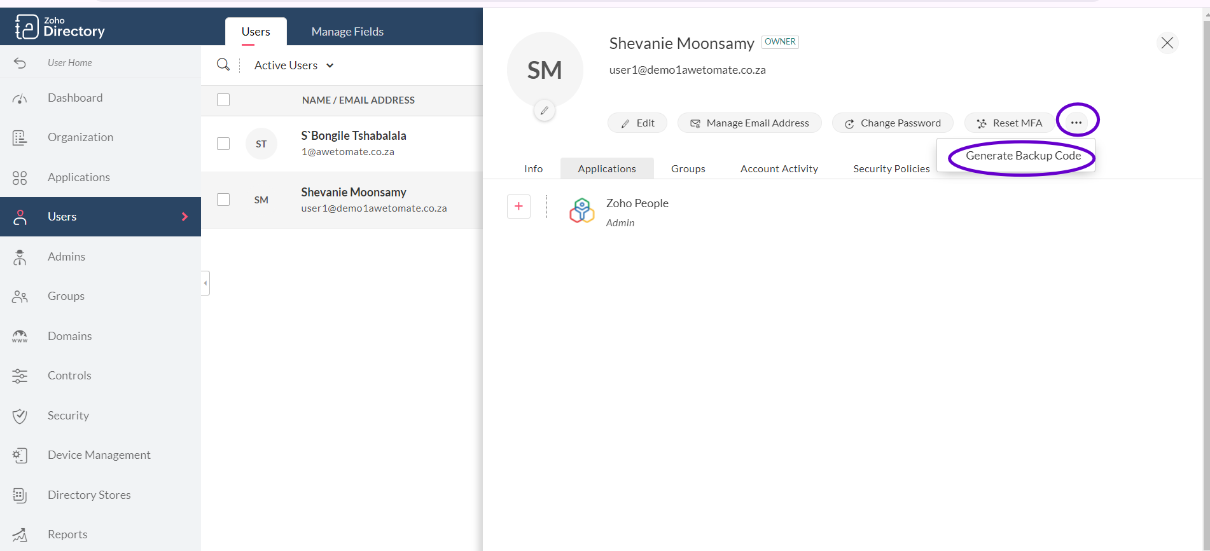Screen dimensions: 1210x551
Task: Click the ST avatar for S`Bongile Tshabalala
Action: pos(261,144)
